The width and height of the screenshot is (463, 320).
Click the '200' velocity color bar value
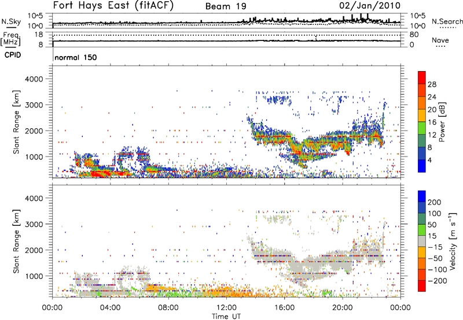(x=435, y=202)
